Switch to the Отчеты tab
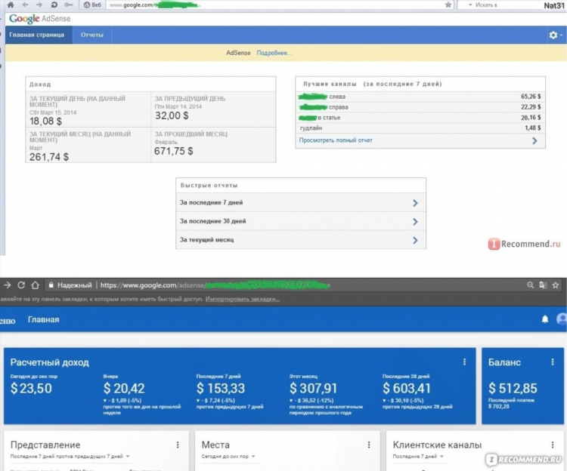The width and height of the screenshot is (567, 471). 91,35
